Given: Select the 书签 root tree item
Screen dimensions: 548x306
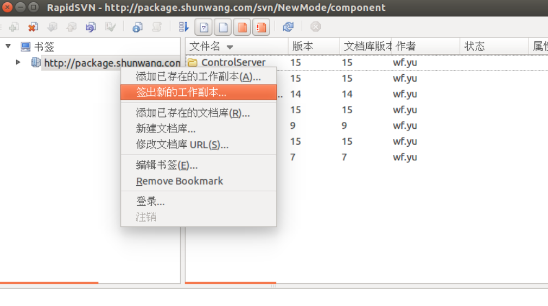Looking at the screenshot, I should tap(44, 47).
